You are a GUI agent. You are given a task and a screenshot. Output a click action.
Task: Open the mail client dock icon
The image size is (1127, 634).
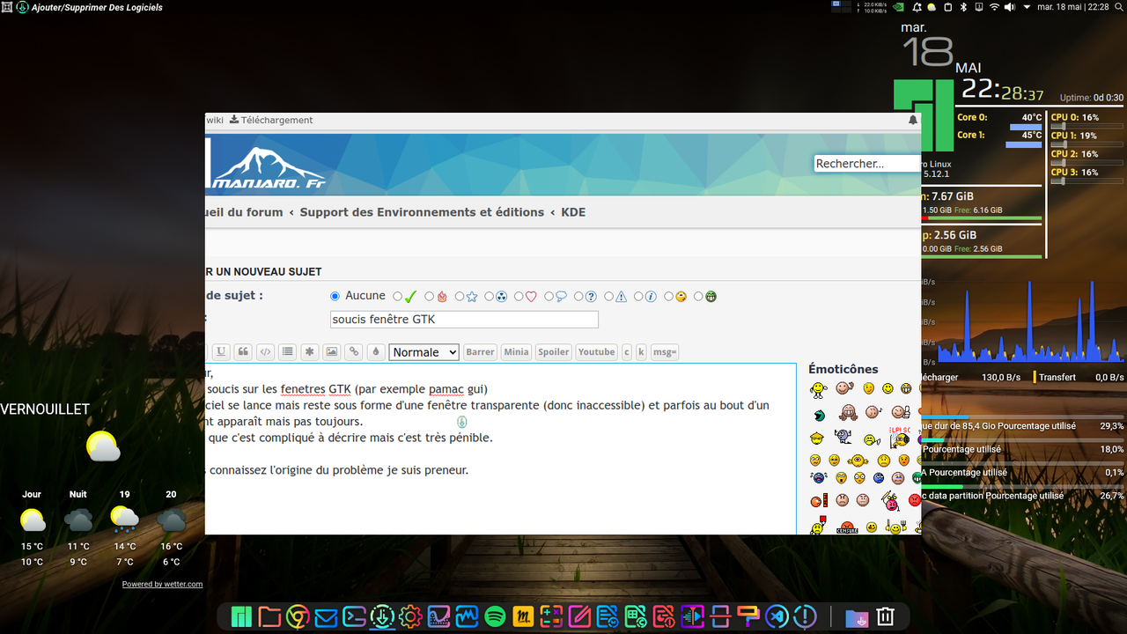326,616
